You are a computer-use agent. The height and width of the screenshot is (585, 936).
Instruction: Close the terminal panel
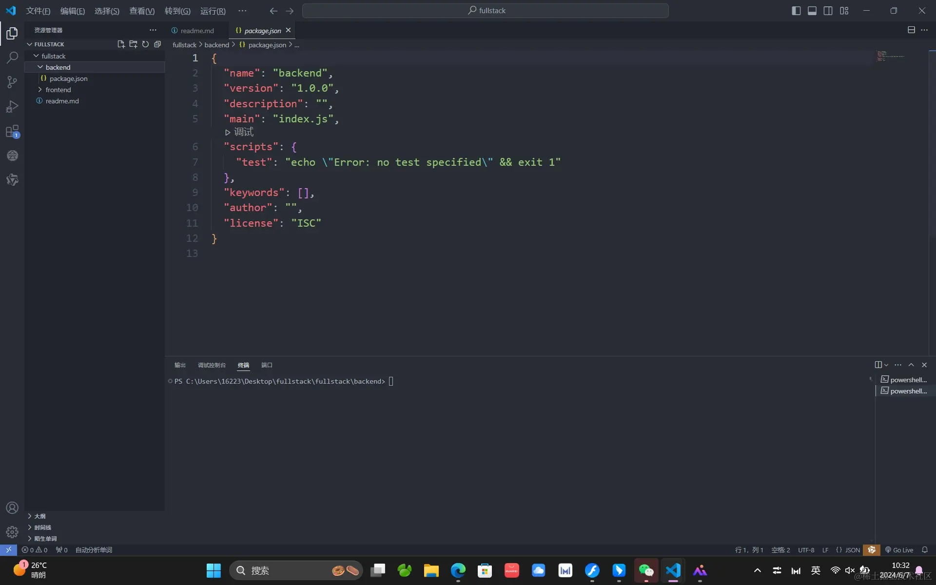click(x=924, y=365)
